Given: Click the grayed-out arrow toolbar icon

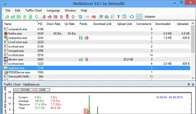Looking at the screenshot, I should pyautogui.click(x=88, y=17).
